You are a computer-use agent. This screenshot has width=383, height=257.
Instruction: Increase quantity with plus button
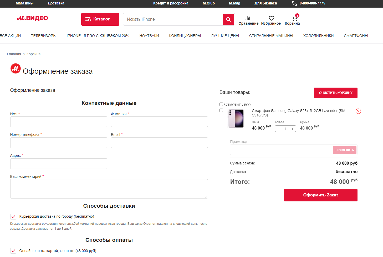[292, 129]
